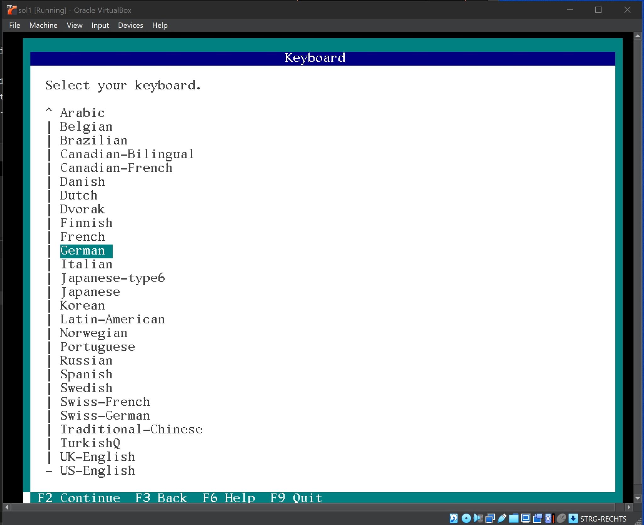Click the network status icon

pos(490,519)
